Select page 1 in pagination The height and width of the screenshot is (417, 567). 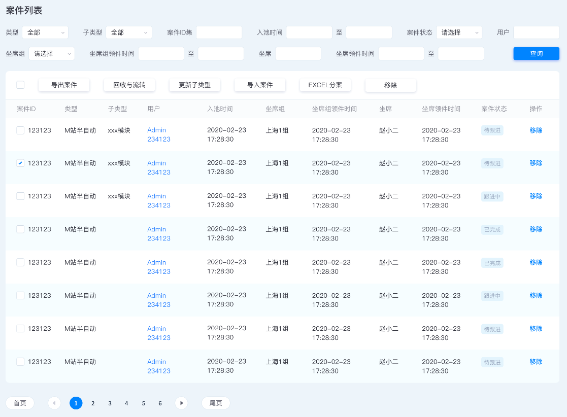click(76, 403)
